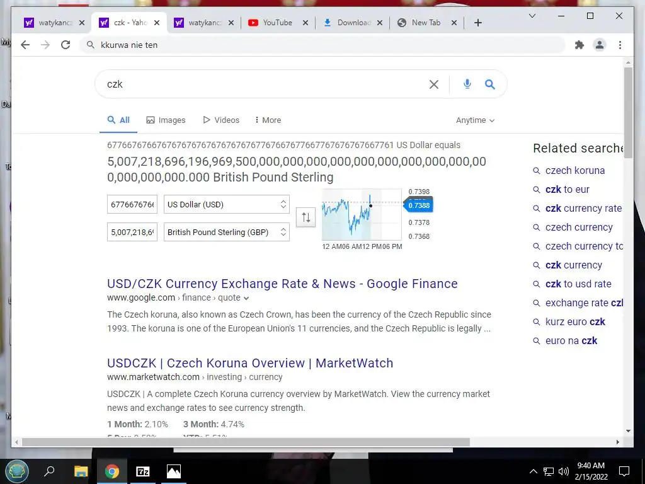Open the Windows Start button
645x484 pixels.
[17, 471]
